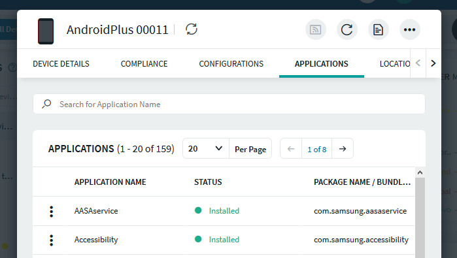Click the Package Name / Bundle column header
This screenshot has height=258, width=457.
(x=362, y=182)
